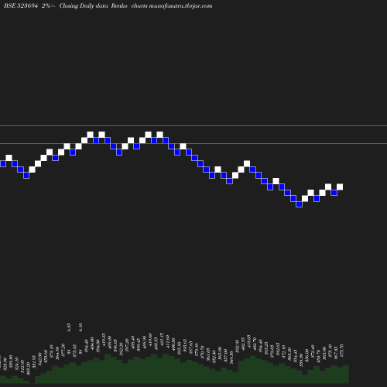
Task: Click 'munafasutra.tbrjar.com' in the chart header
Action: (x=180, y=5)
